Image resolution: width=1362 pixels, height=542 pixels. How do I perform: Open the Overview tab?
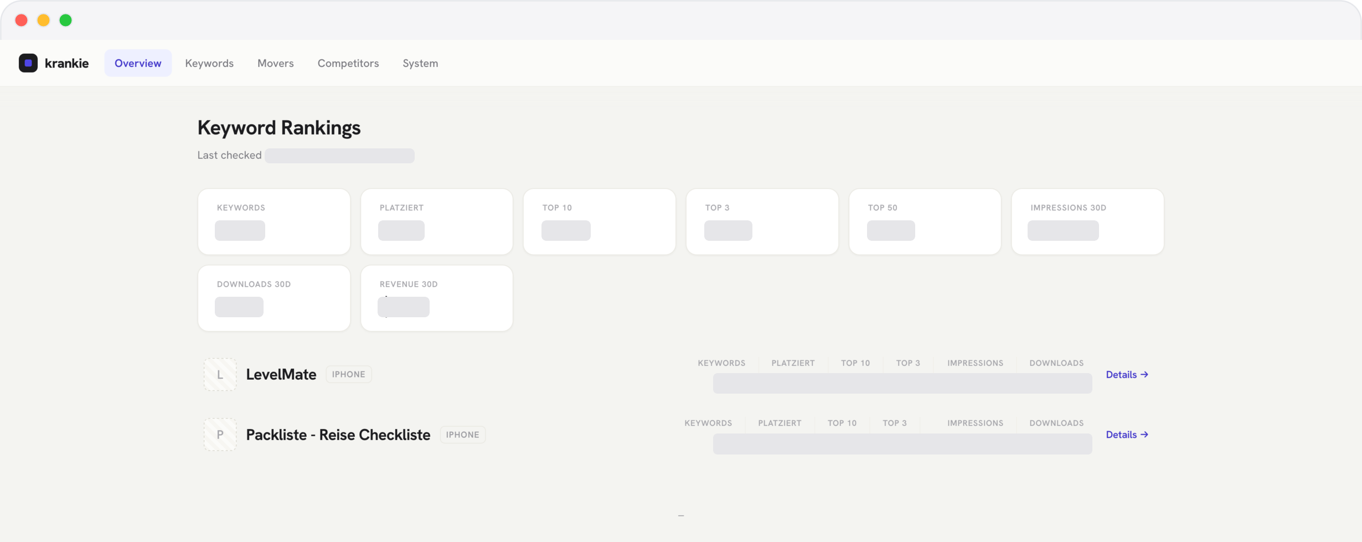pos(138,63)
